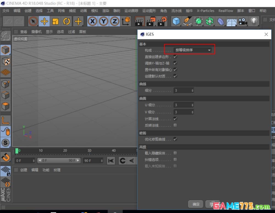
Task: Open the Render Settings gear icon
Action: tap(163, 21)
